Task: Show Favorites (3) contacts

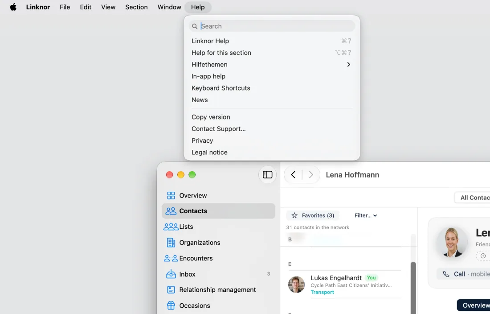Action: (x=313, y=215)
